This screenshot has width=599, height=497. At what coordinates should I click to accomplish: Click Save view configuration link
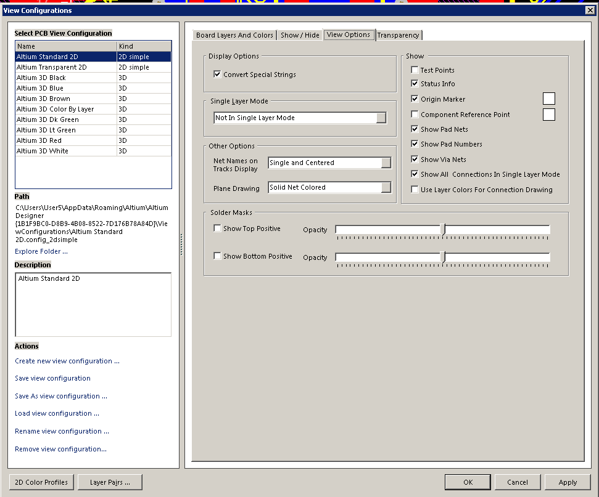click(52, 378)
